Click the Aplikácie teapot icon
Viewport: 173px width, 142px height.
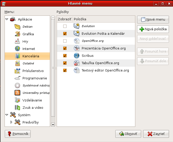(13, 19)
